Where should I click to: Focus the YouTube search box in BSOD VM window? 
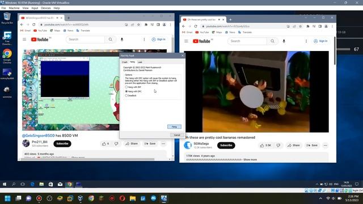click(x=86, y=39)
